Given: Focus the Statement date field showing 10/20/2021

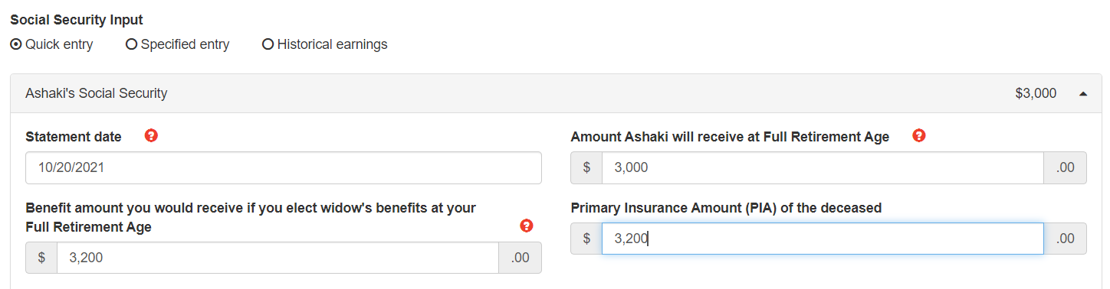Looking at the screenshot, I should [x=284, y=167].
